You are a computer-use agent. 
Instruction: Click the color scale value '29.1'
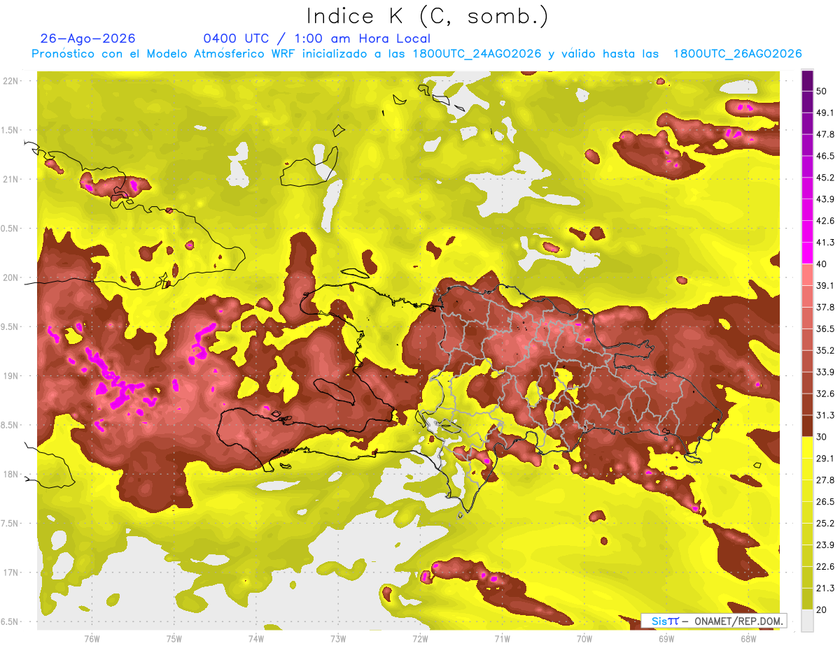pos(825,458)
